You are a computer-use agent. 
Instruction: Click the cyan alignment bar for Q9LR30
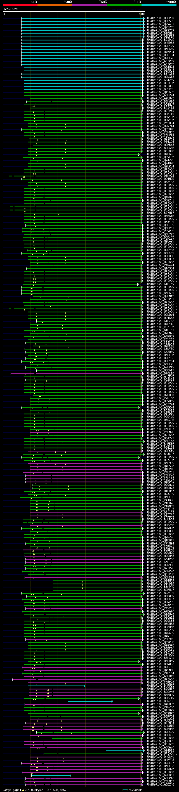click(x=83, y=19)
